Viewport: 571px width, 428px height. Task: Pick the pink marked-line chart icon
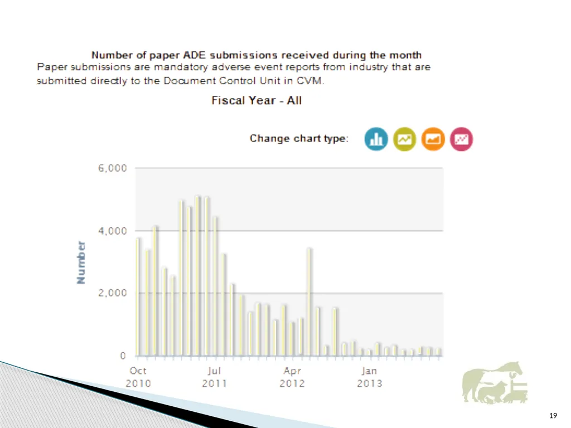461,139
